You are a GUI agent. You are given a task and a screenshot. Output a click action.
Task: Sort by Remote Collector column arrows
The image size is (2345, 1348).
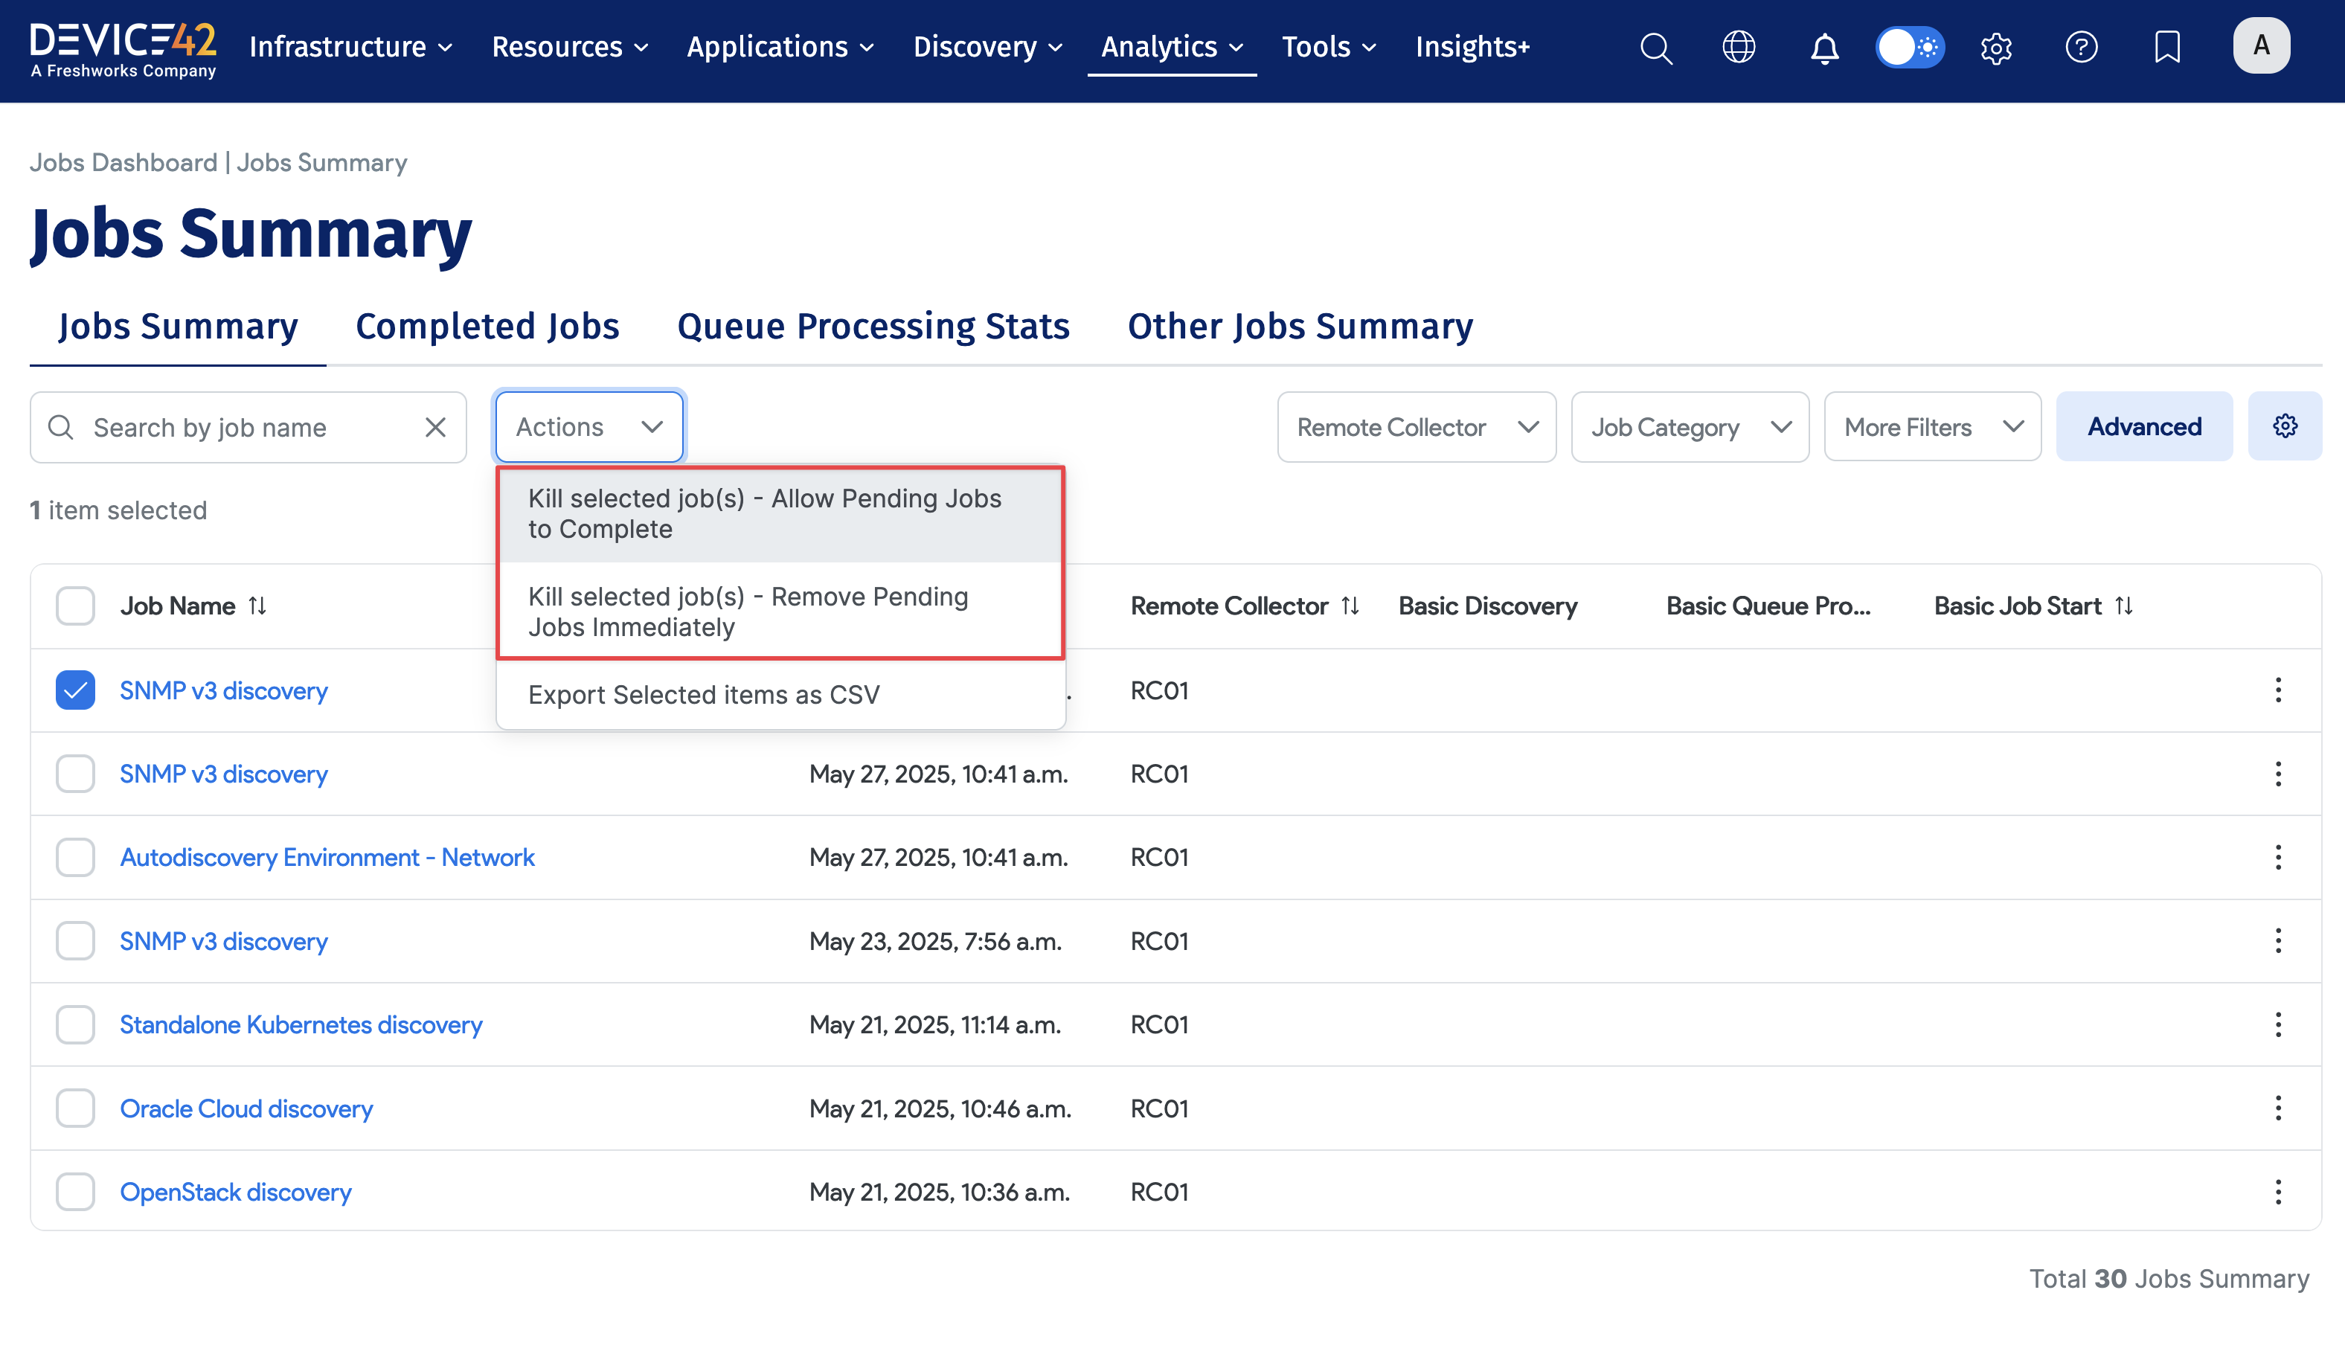tap(1350, 606)
